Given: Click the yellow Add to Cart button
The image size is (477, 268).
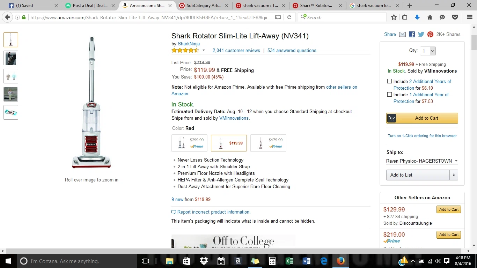Looking at the screenshot, I should pos(422,118).
